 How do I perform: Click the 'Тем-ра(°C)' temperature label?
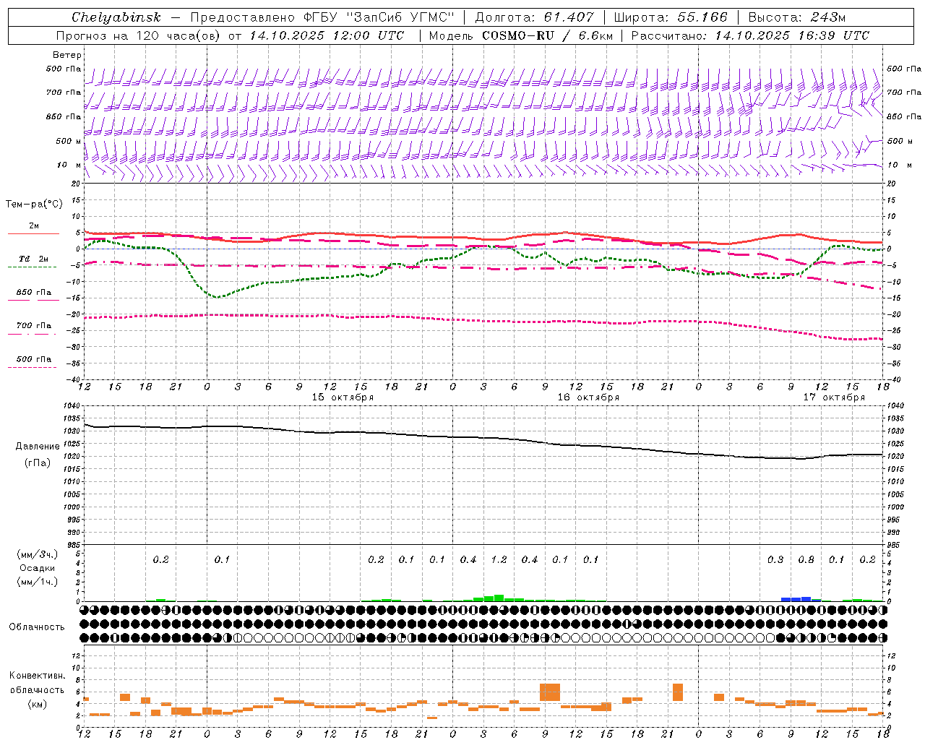tap(34, 205)
